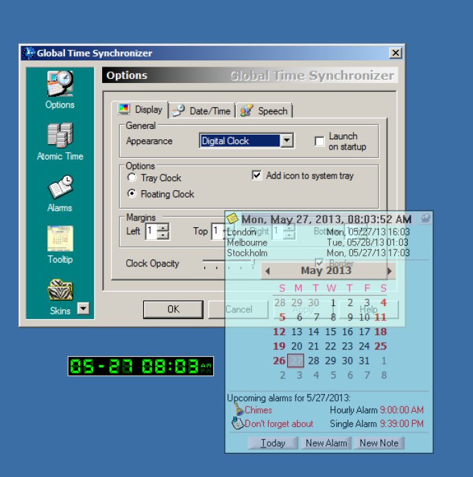Select May 27 highlighted in calendar
Screen dimensions: 473x477
[x=295, y=360]
